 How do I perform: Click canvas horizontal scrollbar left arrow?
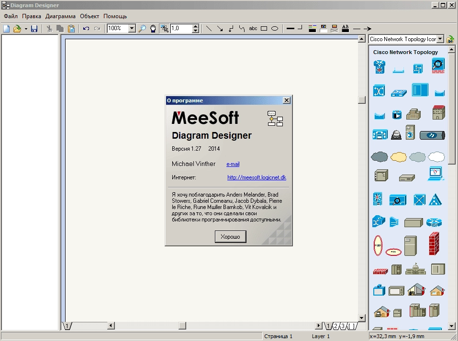click(111, 326)
